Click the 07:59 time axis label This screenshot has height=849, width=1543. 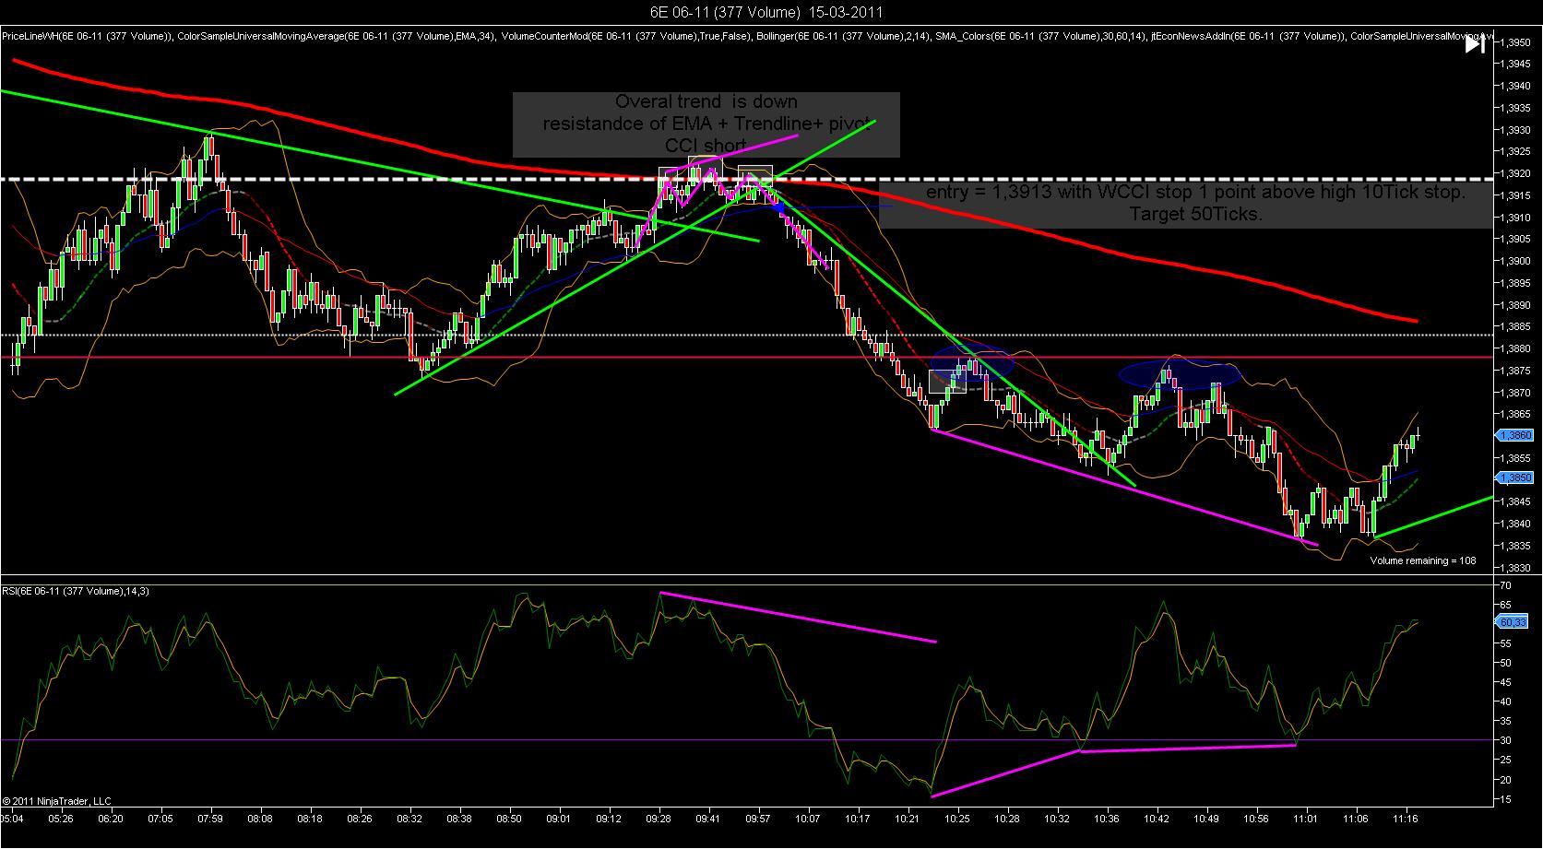(x=210, y=818)
